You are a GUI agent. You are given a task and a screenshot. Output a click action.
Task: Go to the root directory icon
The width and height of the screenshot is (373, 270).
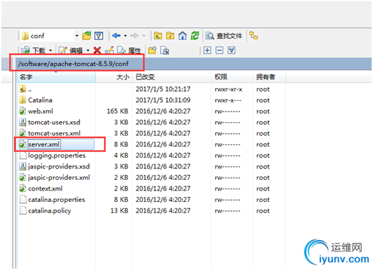coord(170,35)
